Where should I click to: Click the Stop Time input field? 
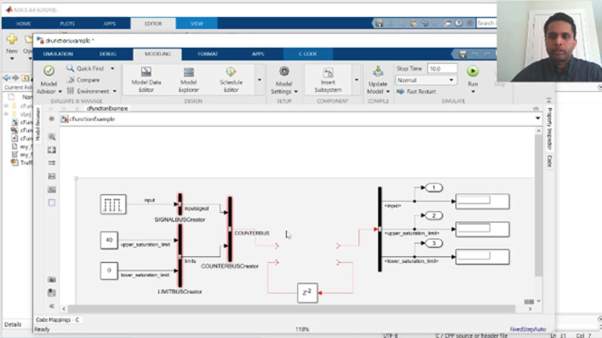click(442, 69)
